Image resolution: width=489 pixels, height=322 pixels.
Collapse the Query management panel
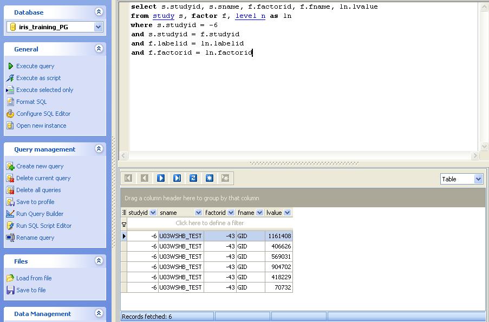(99, 149)
